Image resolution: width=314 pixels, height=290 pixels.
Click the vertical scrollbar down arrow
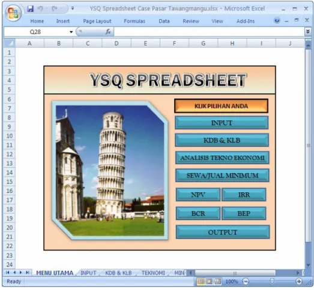pyautogui.click(x=308, y=265)
